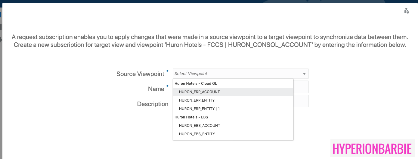Choose the HURON_ERP_ENTITY viewpoint option
The width and height of the screenshot is (418, 159).
click(x=197, y=100)
